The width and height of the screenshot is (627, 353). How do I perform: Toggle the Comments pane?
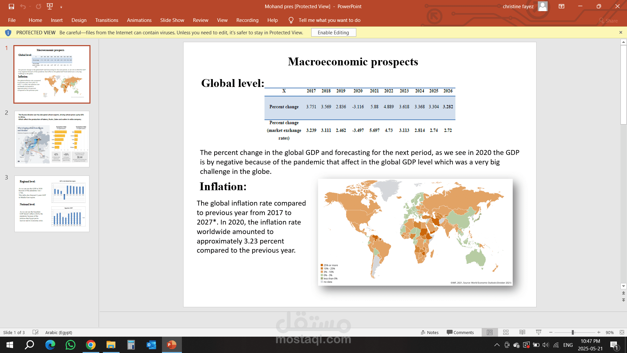click(460, 332)
